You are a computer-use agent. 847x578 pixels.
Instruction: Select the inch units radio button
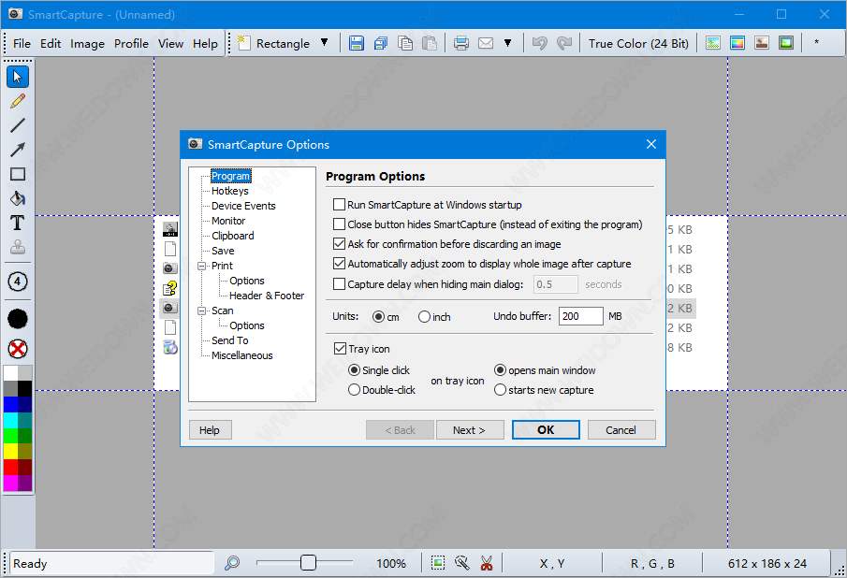(425, 317)
